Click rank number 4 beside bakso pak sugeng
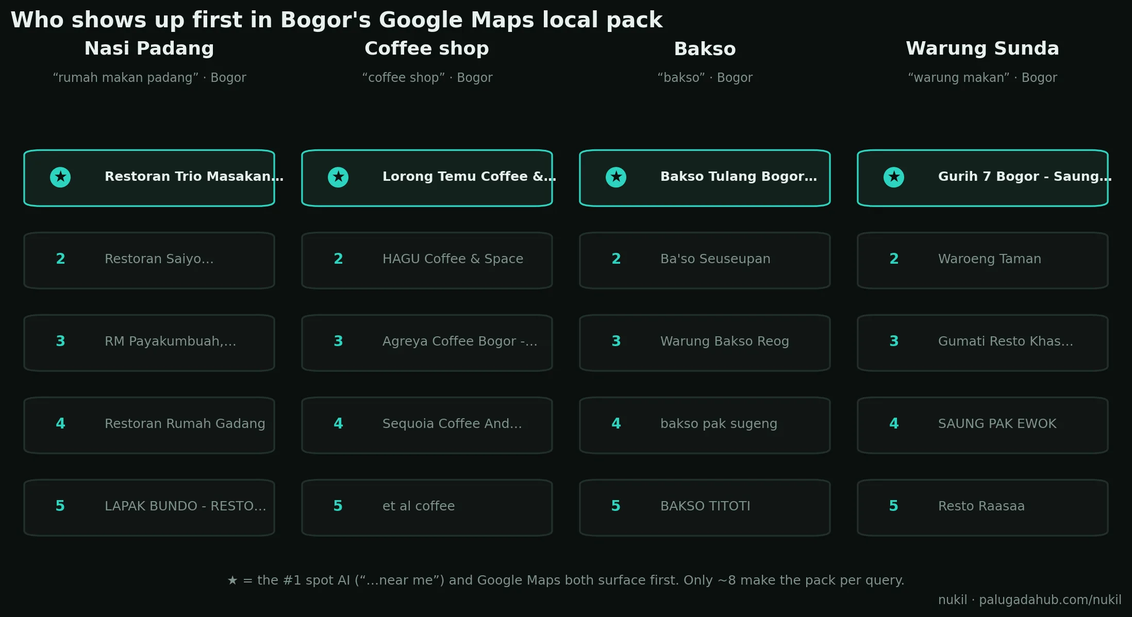 [616, 424]
